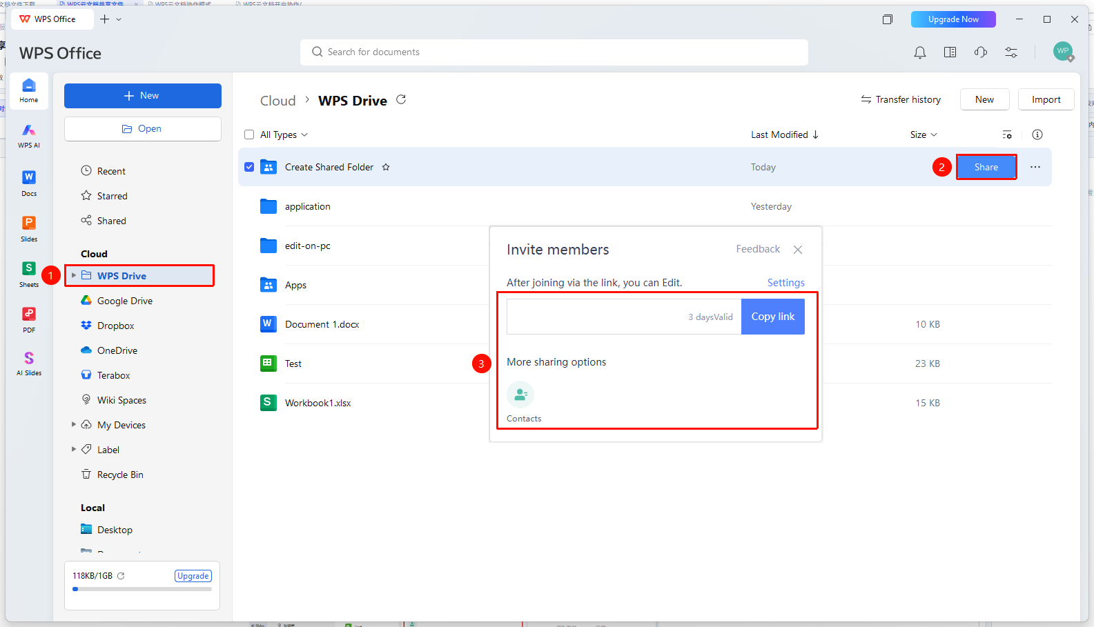This screenshot has height=627, width=1094.
Task: Click the PDF app icon in sidebar
Action: coord(28,319)
